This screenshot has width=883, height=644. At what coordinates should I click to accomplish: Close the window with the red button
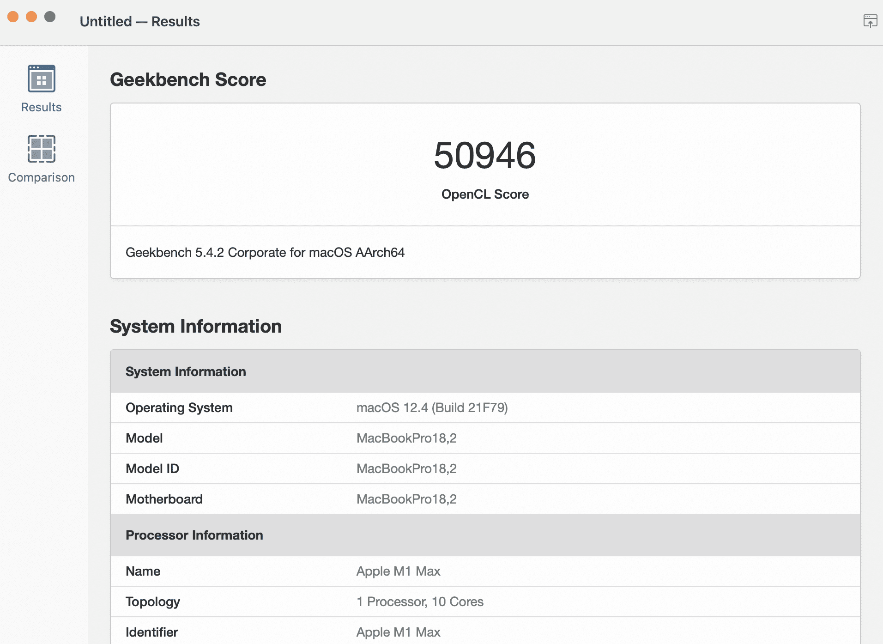13,17
